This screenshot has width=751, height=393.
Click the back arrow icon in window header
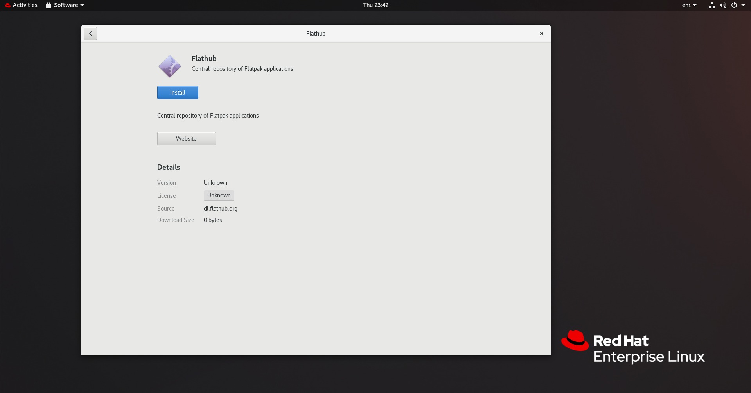tap(90, 33)
